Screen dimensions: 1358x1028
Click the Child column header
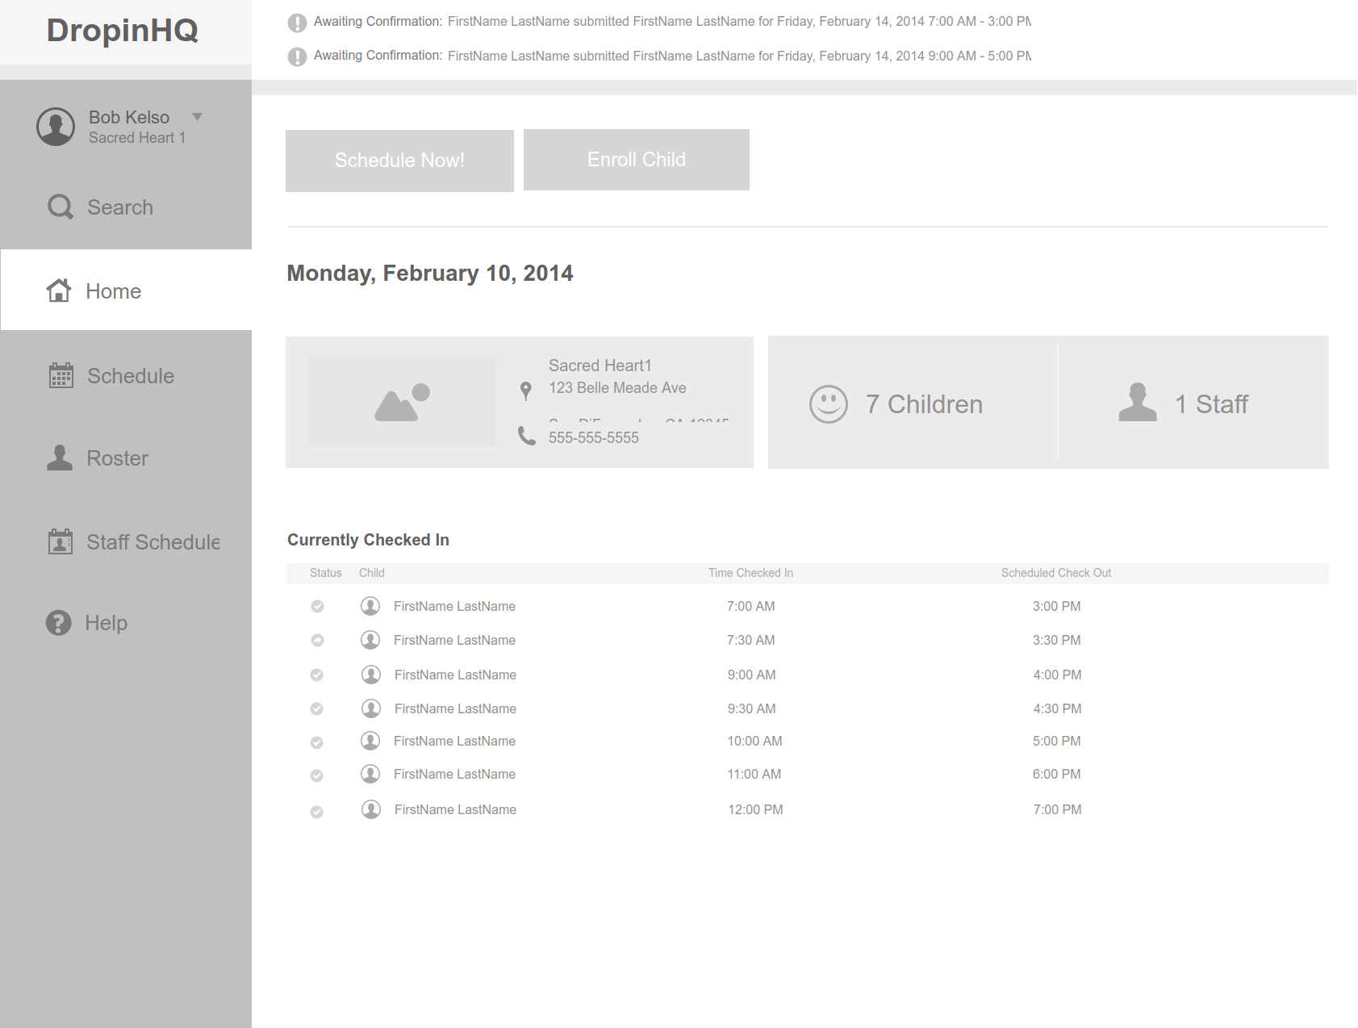(x=372, y=573)
